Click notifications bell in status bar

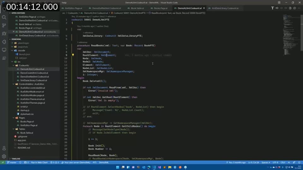point(299,162)
